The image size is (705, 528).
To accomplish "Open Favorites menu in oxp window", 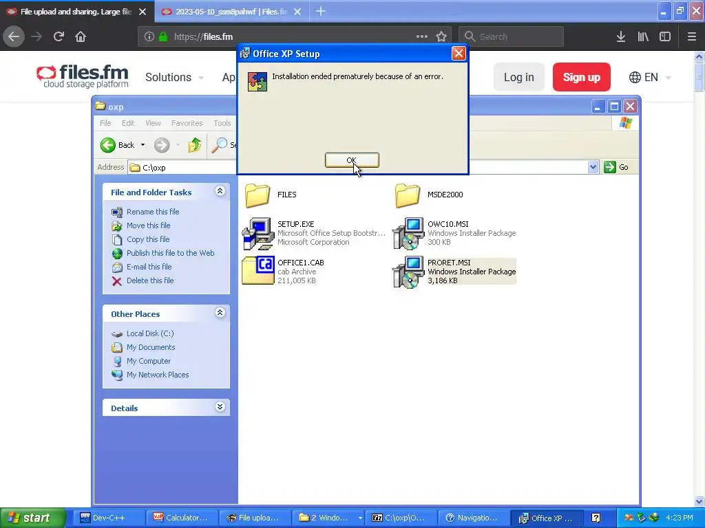I will click(x=187, y=123).
